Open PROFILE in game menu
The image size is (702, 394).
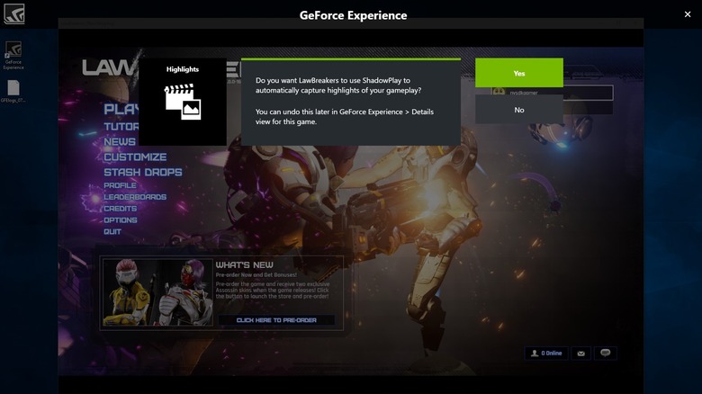(x=120, y=185)
